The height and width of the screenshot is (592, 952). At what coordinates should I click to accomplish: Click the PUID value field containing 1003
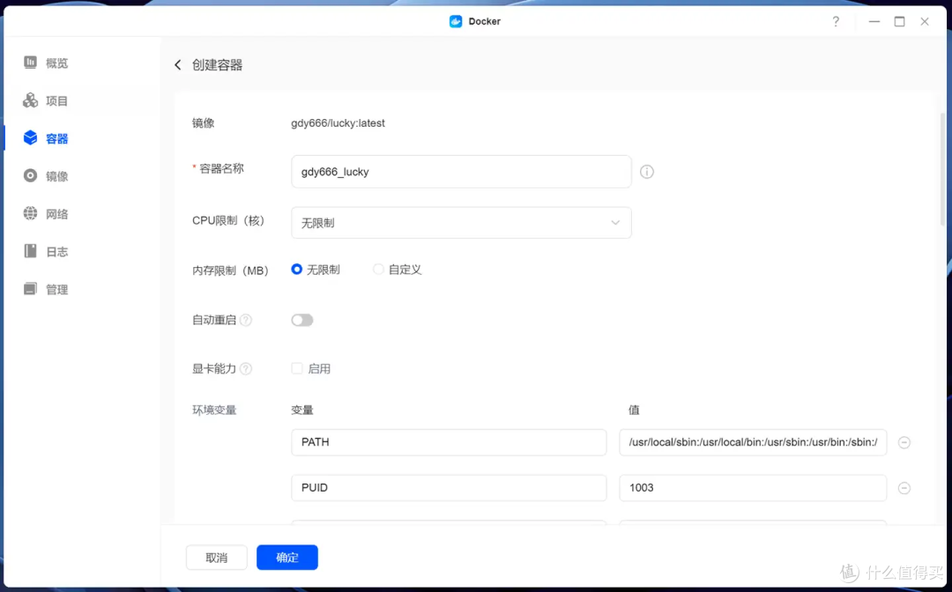tap(753, 488)
